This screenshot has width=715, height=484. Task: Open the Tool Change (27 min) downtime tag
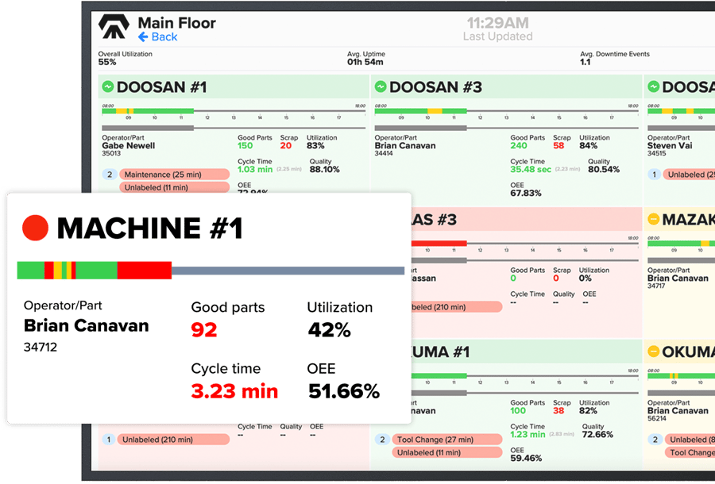[446, 440]
